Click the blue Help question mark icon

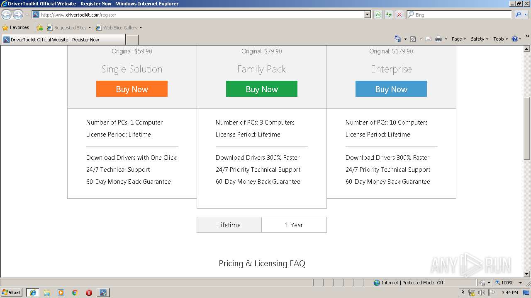515,39
